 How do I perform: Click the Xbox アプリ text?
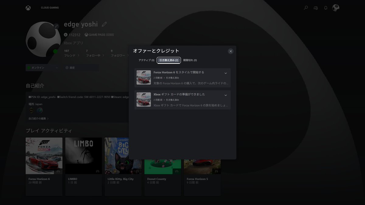tap(74, 43)
